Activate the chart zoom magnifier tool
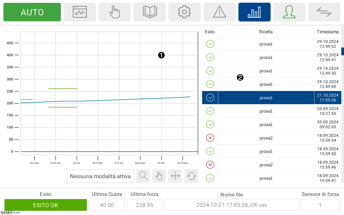The width and height of the screenshot is (344, 215). (x=143, y=176)
